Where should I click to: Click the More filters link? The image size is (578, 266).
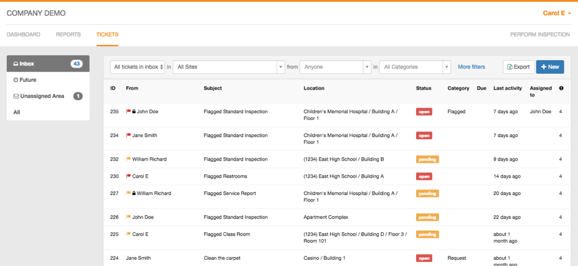[x=471, y=67]
